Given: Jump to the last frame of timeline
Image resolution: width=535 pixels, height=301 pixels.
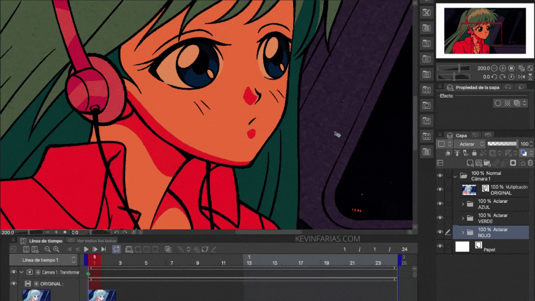Looking at the screenshot, I should pyautogui.click(x=103, y=249).
